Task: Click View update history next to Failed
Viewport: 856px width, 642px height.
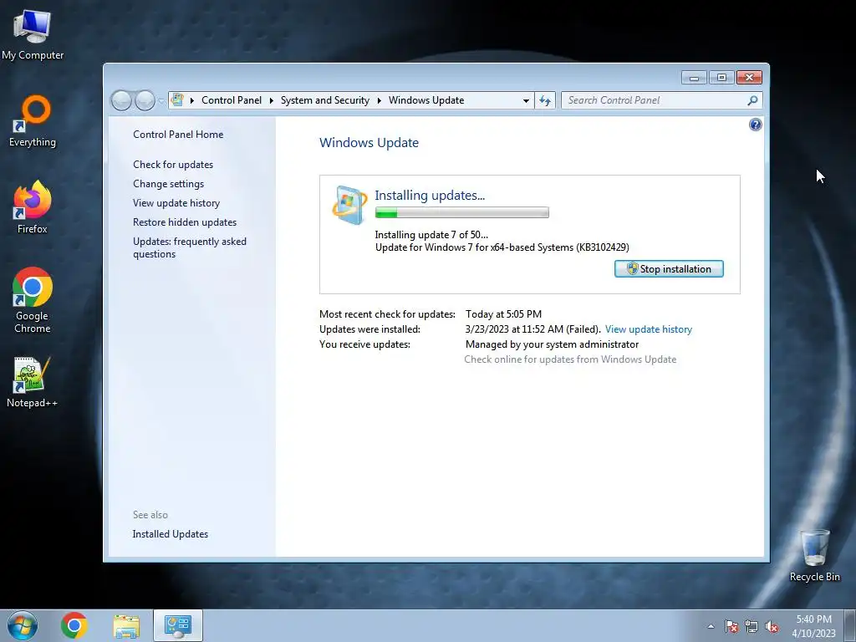Action: (x=649, y=329)
